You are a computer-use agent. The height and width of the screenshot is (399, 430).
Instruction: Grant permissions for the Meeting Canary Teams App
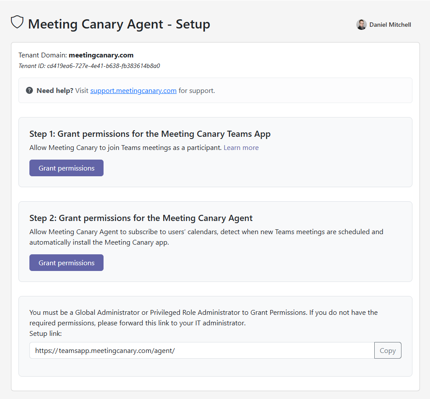coord(66,168)
